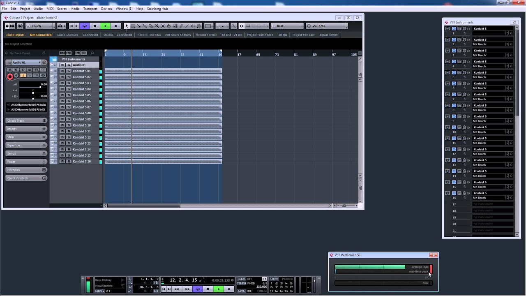The height and width of the screenshot is (296, 526).
Task: Expand the Inserts inspector section
Action: tap(26, 129)
